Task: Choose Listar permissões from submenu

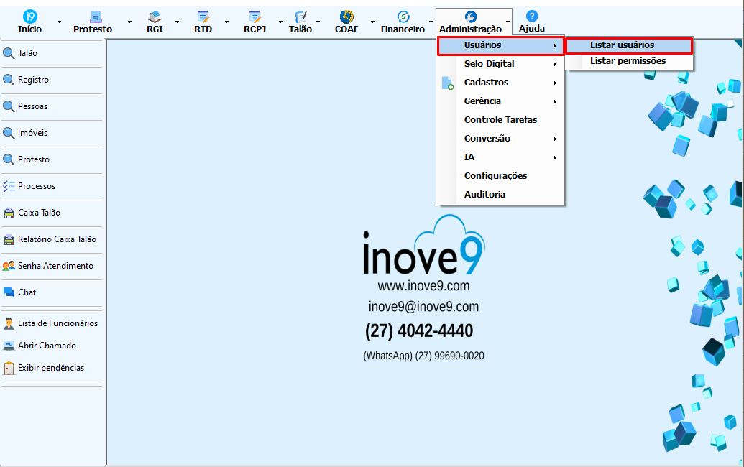Action: (x=628, y=61)
